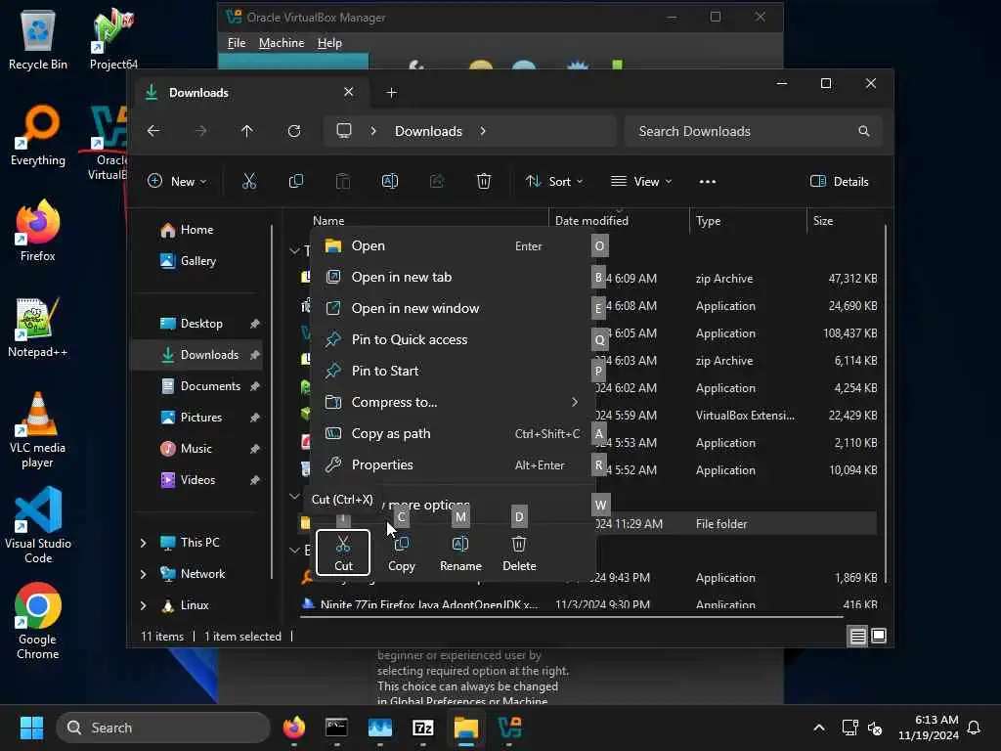The height and width of the screenshot is (751, 1001).
Task: Open Music in navigation pane
Action: [x=197, y=449]
